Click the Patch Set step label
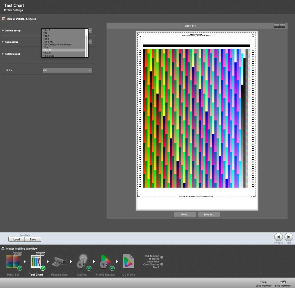The image size is (295, 288). point(13,275)
